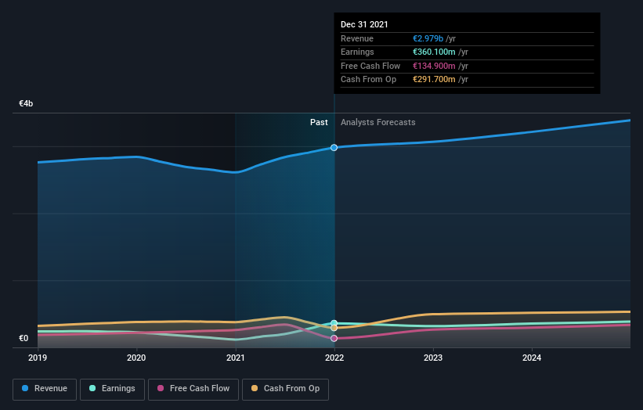Click the Revenue data point at 2022
643x410 pixels.
coord(334,147)
